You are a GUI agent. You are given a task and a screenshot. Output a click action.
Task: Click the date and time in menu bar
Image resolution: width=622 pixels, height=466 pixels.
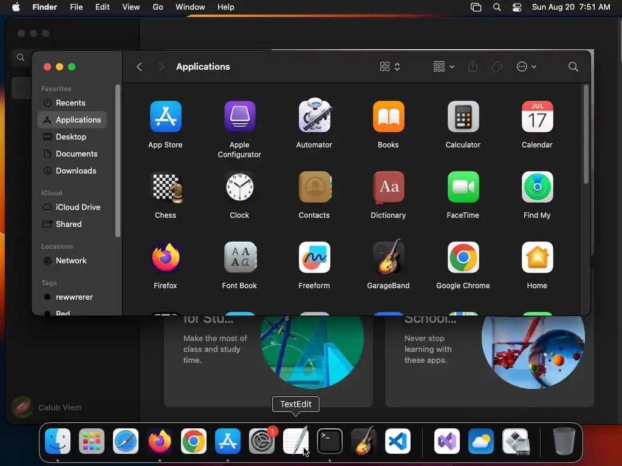[x=571, y=7]
